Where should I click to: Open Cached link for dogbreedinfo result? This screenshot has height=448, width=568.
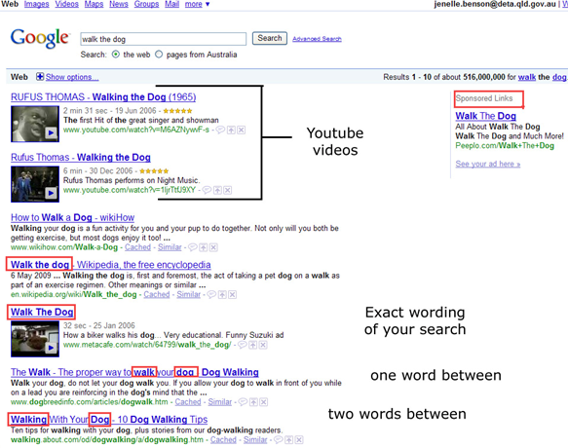tap(188, 401)
